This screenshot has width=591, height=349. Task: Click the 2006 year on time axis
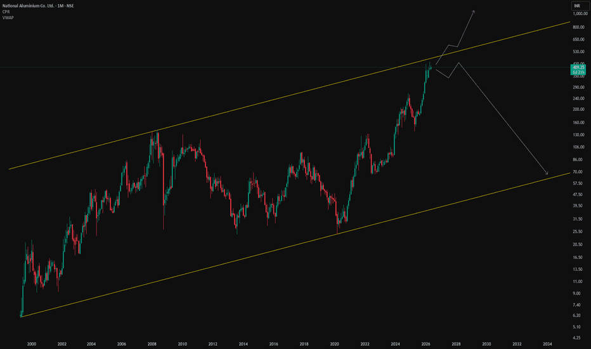pos(121,344)
